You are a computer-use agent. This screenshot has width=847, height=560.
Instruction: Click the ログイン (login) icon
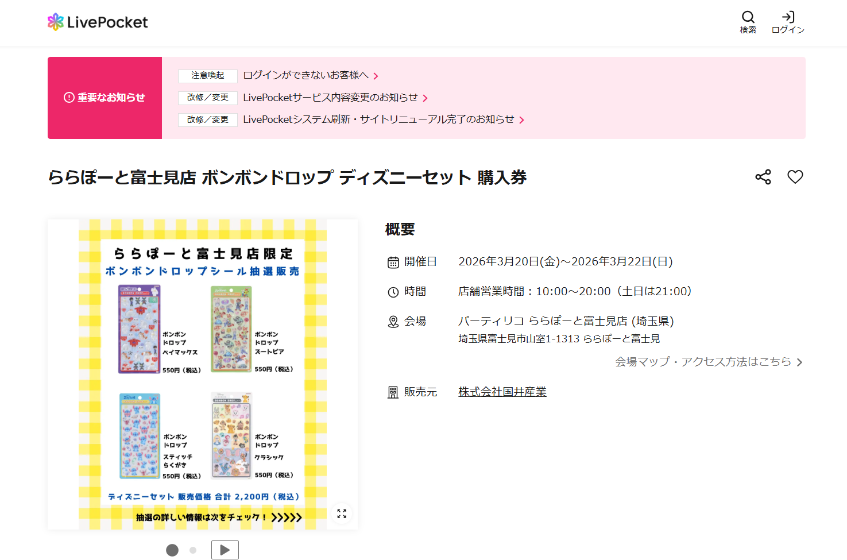787,18
